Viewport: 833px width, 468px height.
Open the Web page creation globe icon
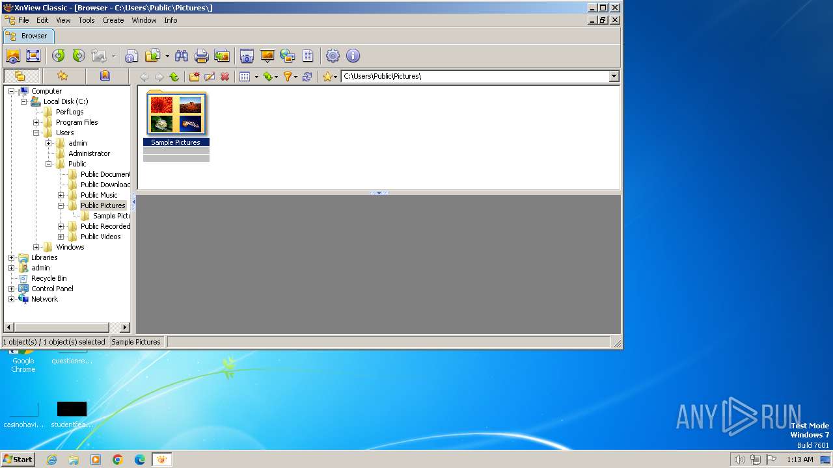click(287, 56)
